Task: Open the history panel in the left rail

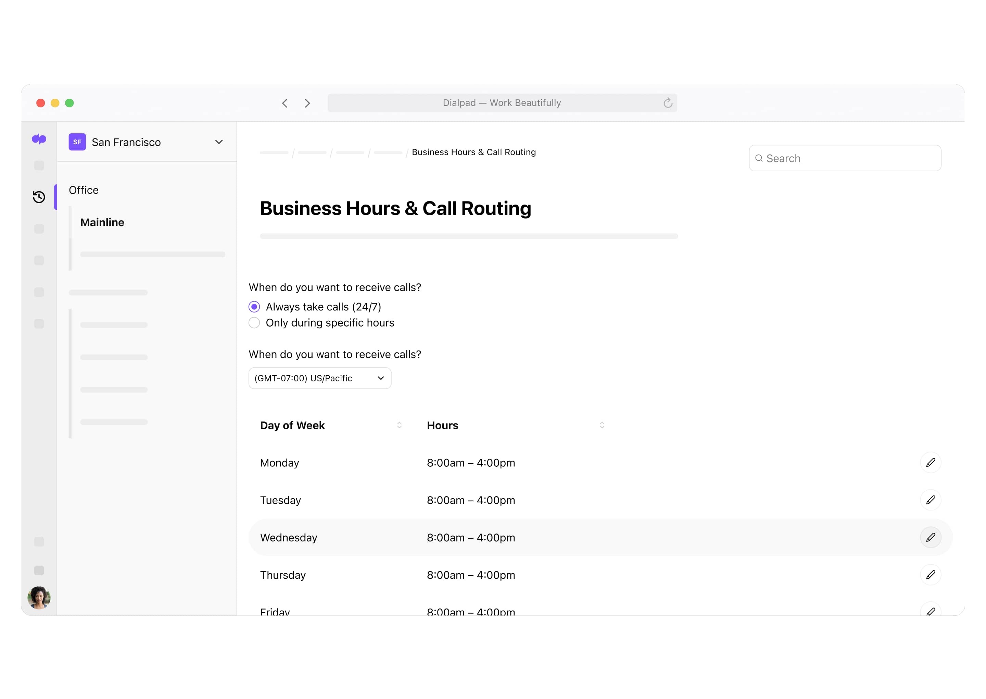Action: (38, 197)
